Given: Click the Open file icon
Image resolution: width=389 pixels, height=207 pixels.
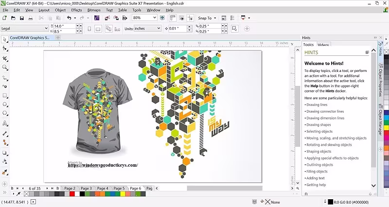Looking at the screenshot, I should [13, 18].
